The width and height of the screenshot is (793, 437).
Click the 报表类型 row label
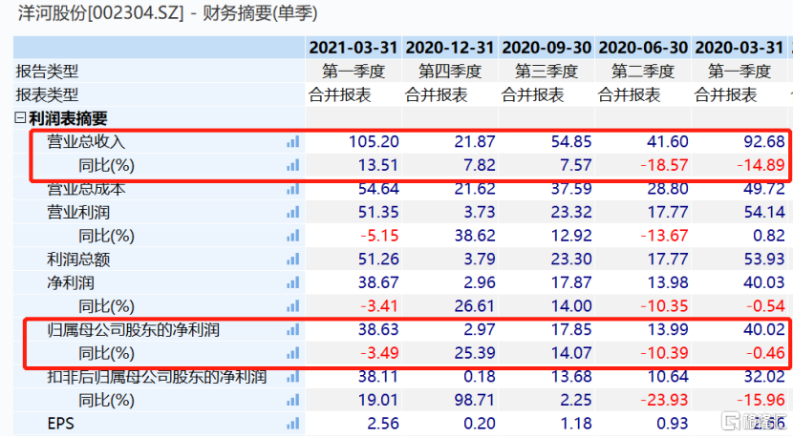47,94
